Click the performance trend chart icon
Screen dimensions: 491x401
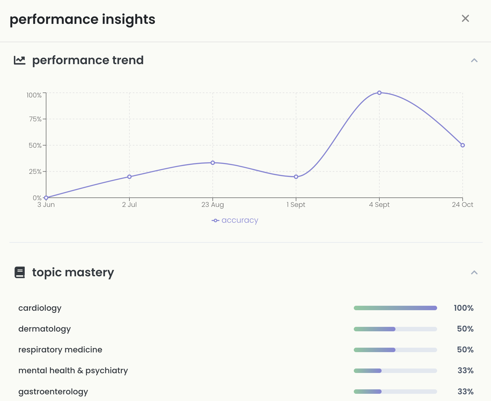point(19,60)
